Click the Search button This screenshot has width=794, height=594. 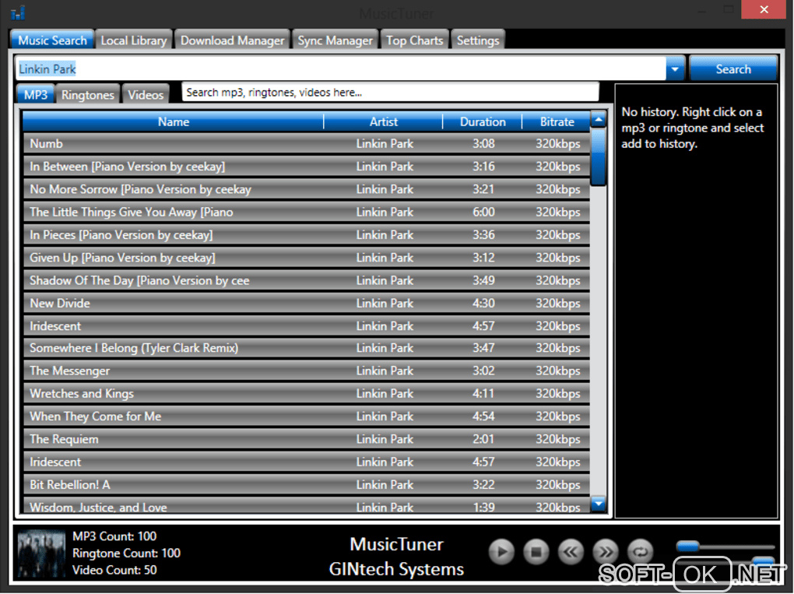pos(733,69)
